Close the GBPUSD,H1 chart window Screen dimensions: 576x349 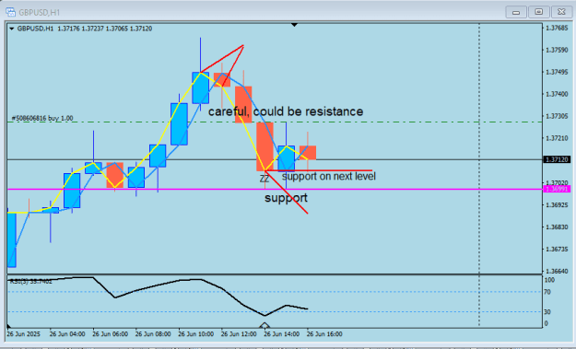(x=561, y=12)
